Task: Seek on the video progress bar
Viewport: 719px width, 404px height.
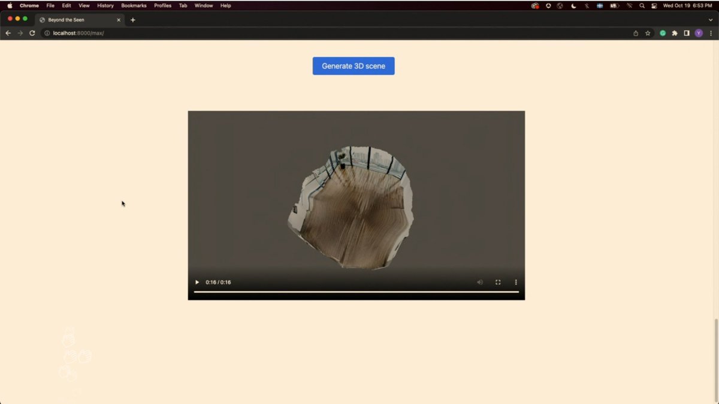Action: (x=357, y=291)
